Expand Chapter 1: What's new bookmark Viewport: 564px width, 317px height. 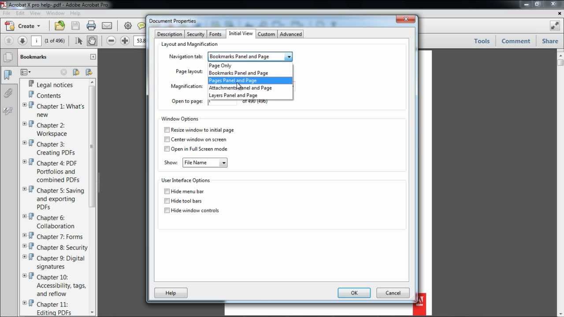click(x=25, y=105)
